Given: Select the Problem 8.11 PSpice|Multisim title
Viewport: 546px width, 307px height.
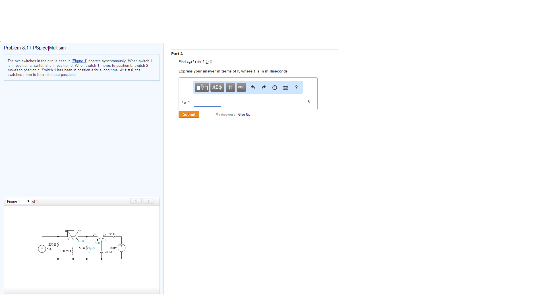Looking at the screenshot, I should (x=35, y=48).
